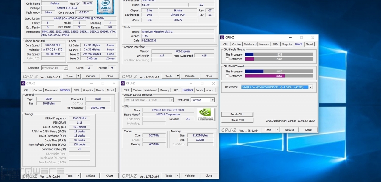Click the multi thread Reference bar showing 8767
Image resolution: width=381 pixels, height=182 pixels.
279,76
